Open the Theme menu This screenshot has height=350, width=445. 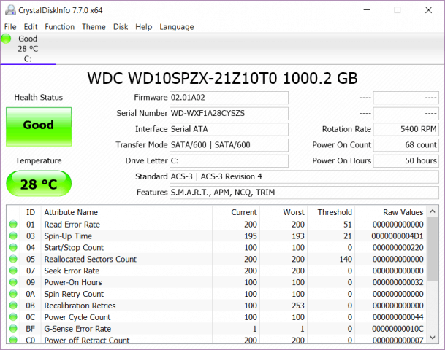pyautogui.click(x=94, y=27)
